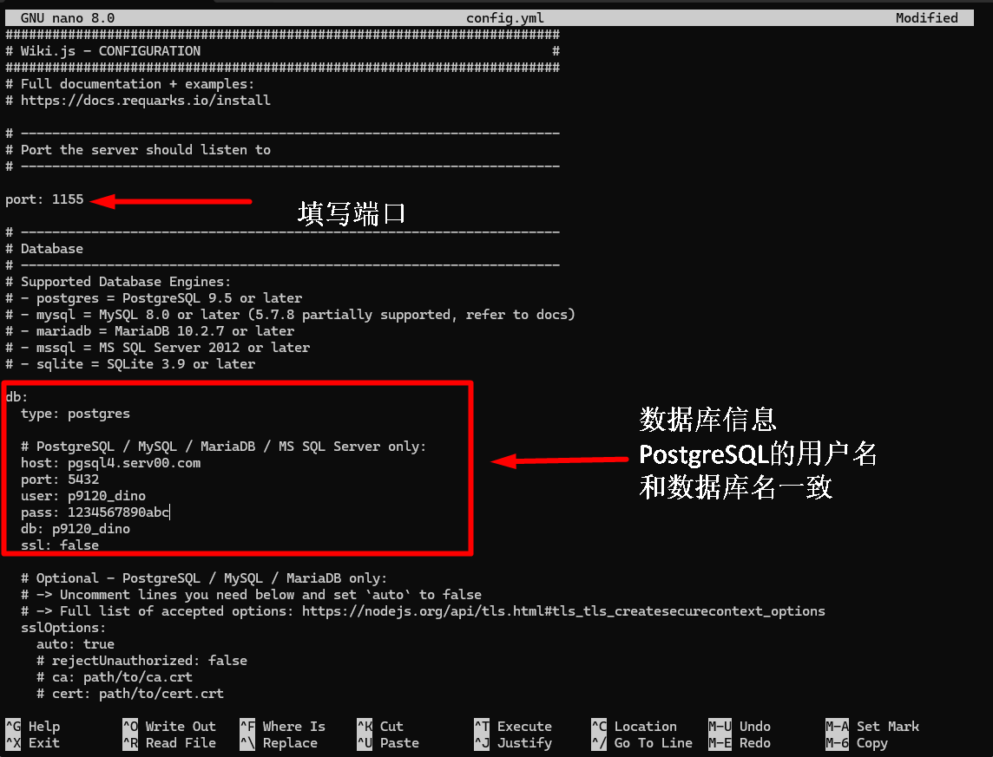The image size is (993, 757).
Task: Click the ^/ Go To Line shortcut
Action: pos(641,743)
